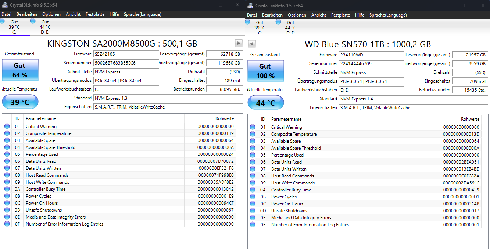490x249 pixels.
Task: Open Bearbeiten menu in left window
Action: [x=27, y=14]
